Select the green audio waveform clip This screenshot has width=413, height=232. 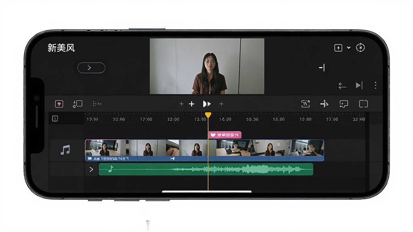206,170
